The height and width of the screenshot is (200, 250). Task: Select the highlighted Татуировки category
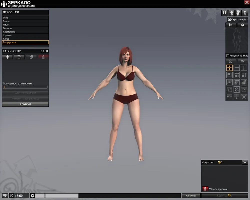point(25,42)
